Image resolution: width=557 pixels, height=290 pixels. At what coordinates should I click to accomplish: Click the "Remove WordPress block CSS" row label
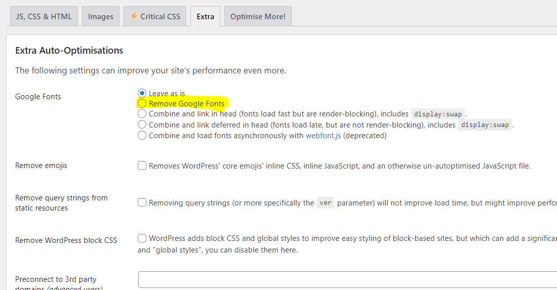coord(66,240)
